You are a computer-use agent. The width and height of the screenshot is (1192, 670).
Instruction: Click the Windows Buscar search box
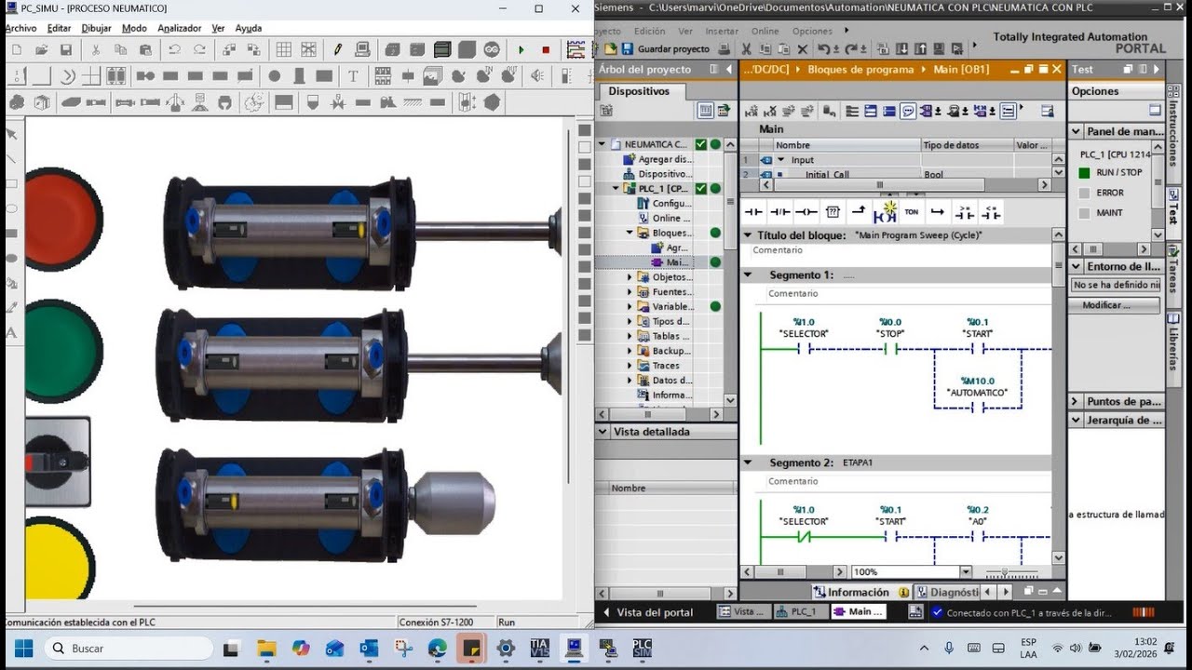[x=128, y=648]
